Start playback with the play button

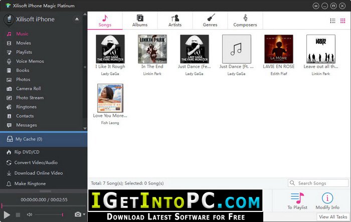coord(7,215)
